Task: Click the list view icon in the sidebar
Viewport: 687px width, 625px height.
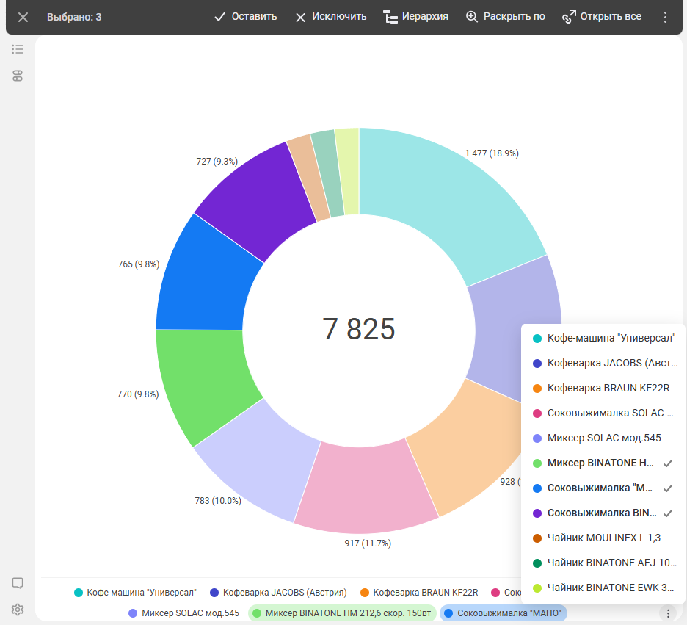Action: [18, 49]
